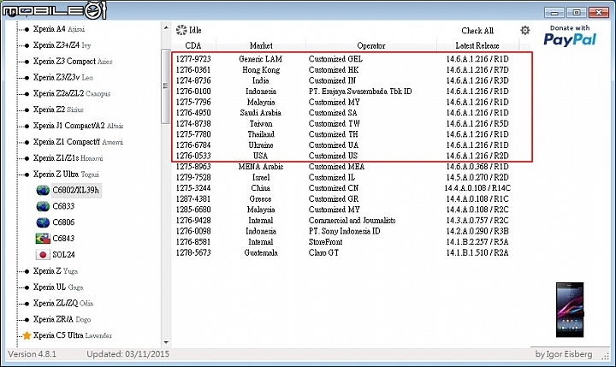
Task: Click the Version 4.8.1 status text
Action: 33,354
